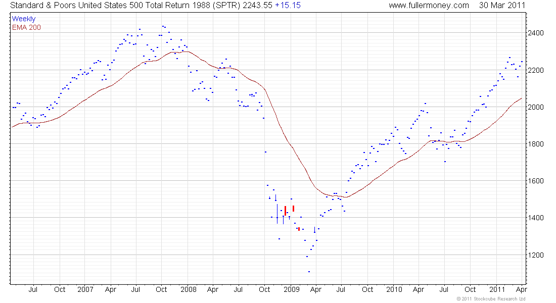This screenshot has width=556, height=303.
Task: Click the 2000 price axis label
Action: (536, 107)
